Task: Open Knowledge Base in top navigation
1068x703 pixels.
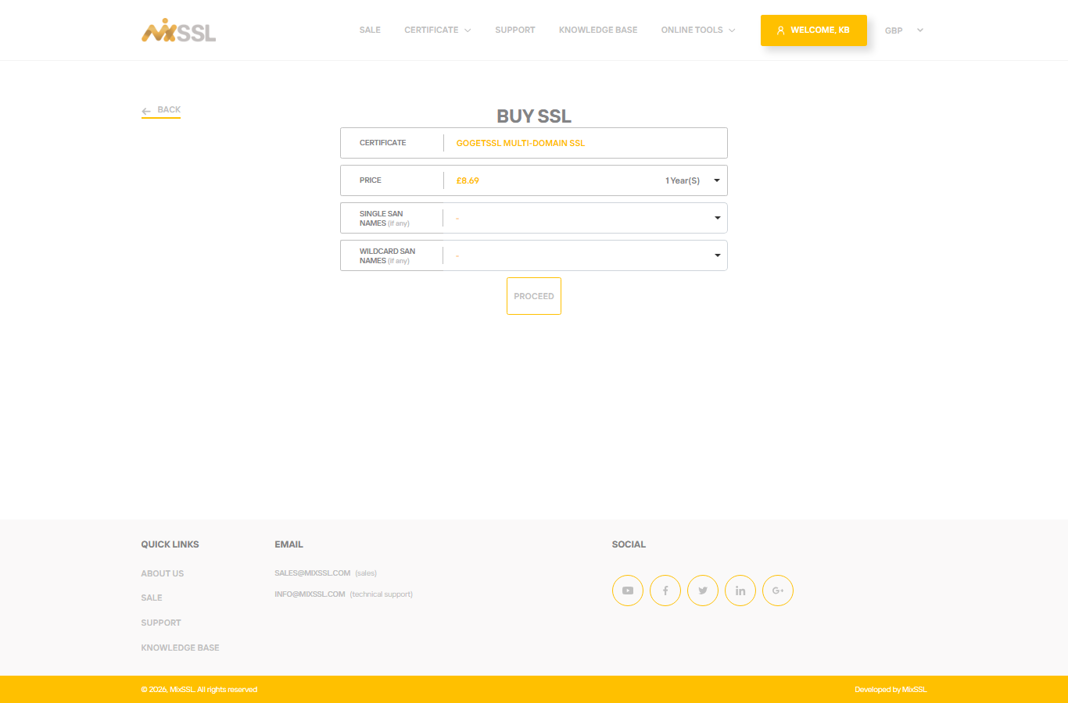Action: [x=598, y=30]
